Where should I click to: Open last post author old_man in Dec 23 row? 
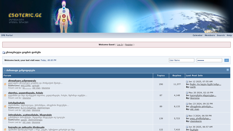[195, 109]
